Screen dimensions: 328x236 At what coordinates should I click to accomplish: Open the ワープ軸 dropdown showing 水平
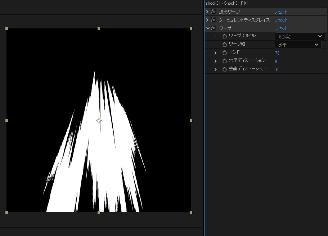click(298, 45)
